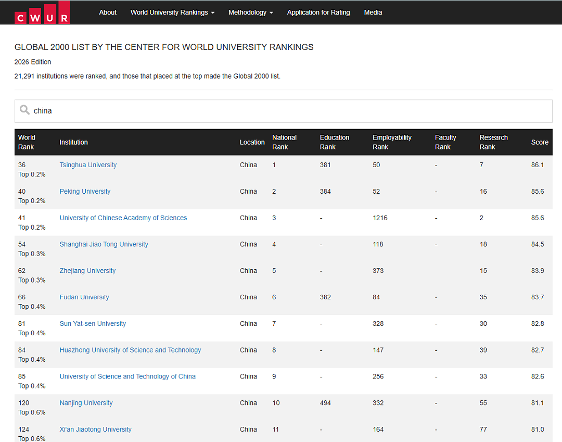Click the World Rank column header
The height and width of the screenshot is (442, 562).
point(27,142)
